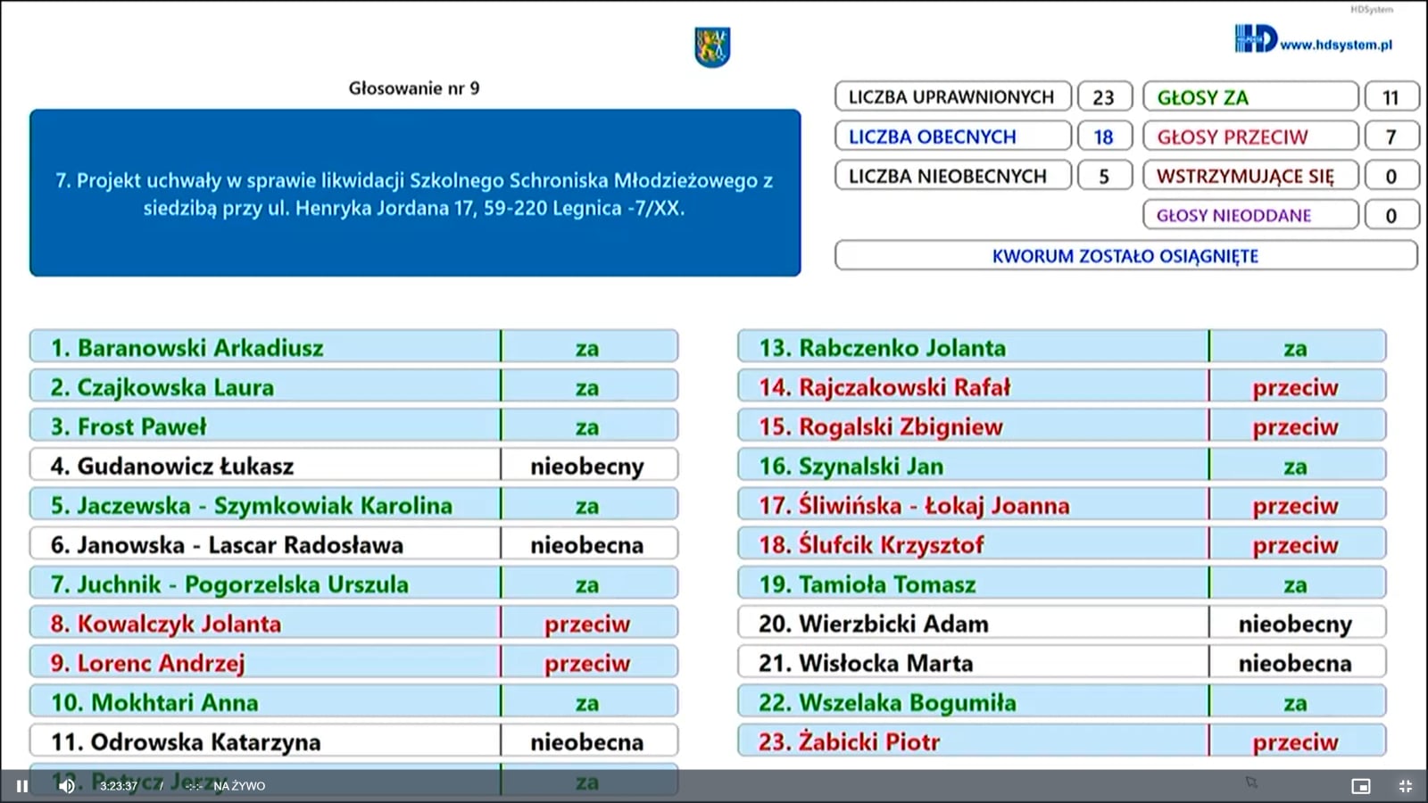The width and height of the screenshot is (1428, 803).
Task: Mute the video volume speaker icon
Action: tap(67, 786)
